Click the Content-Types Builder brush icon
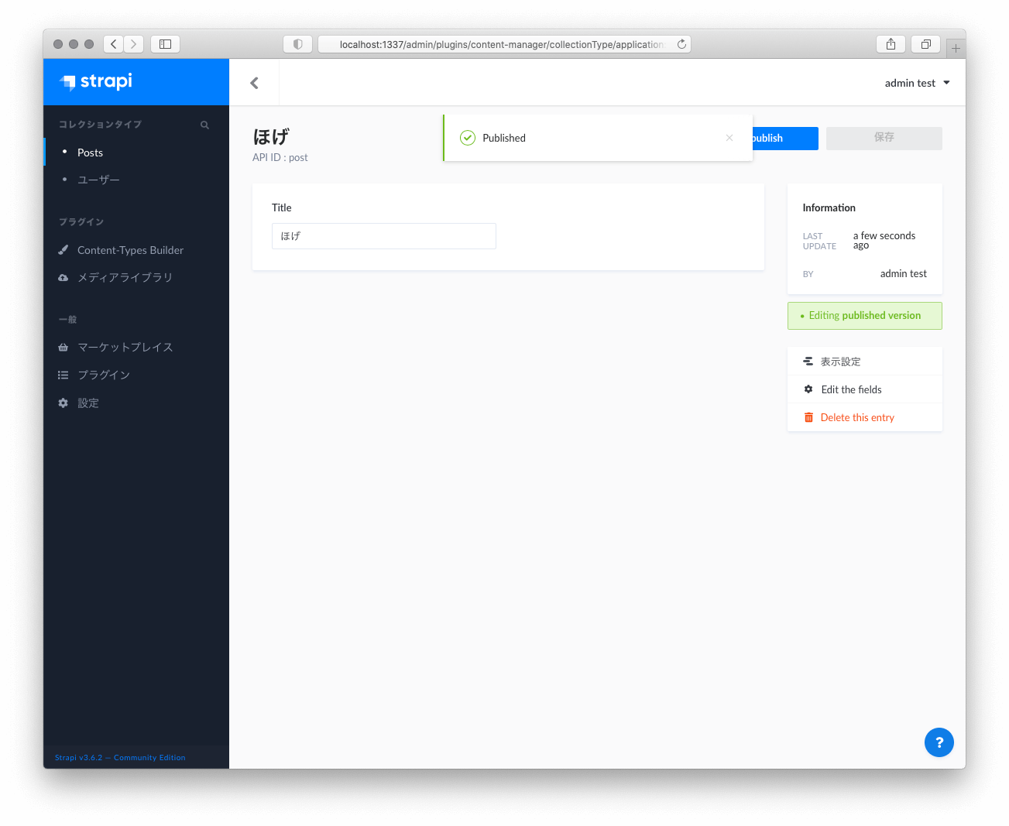This screenshot has height=826, width=1009. tap(63, 250)
